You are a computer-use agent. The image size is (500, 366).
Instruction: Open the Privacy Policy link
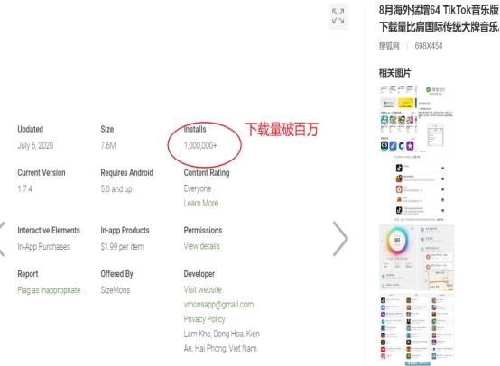(x=204, y=319)
